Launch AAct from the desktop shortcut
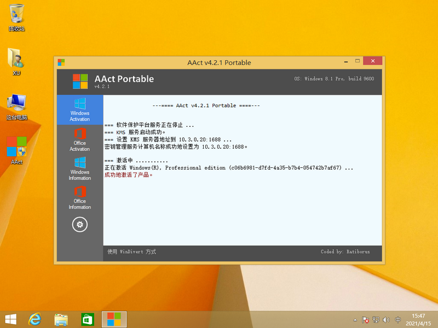Viewport: 438px width, 328px height. pyautogui.click(x=16, y=145)
